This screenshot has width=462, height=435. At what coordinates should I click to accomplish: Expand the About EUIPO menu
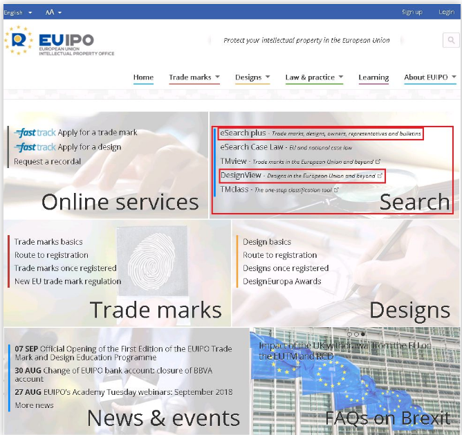coord(430,77)
